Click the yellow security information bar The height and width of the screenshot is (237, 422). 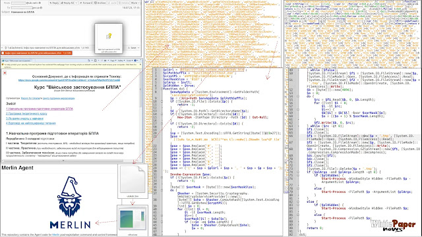tap(71, 66)
